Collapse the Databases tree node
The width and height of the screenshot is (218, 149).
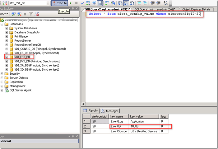pyautogui.click(x=2, y=24)
